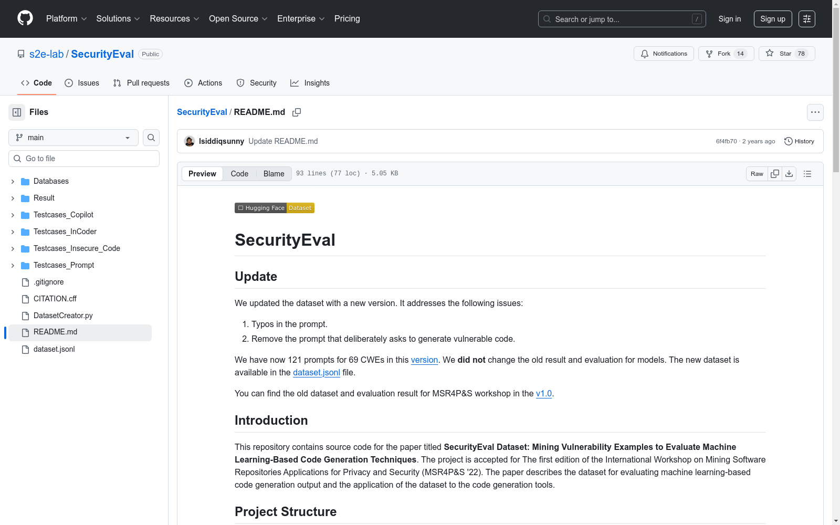The image size is (840, 525).
Task: Open the document outline icon
Action: coord(807,174)
